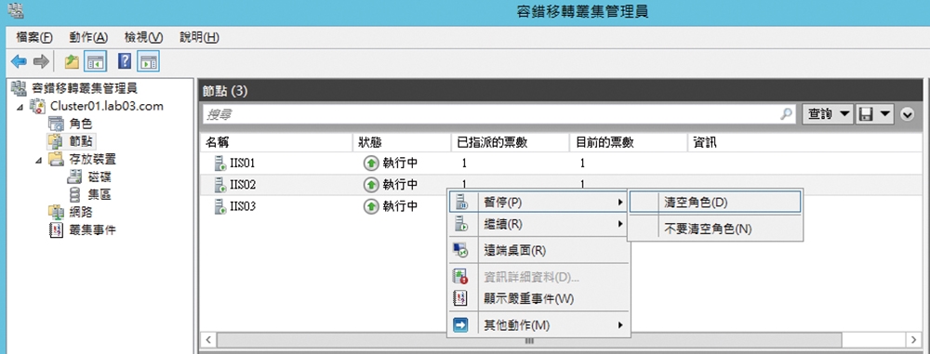Screen dimensions: 930x354
Task: Expand the round chevron beside search
Action: point(908,115)
